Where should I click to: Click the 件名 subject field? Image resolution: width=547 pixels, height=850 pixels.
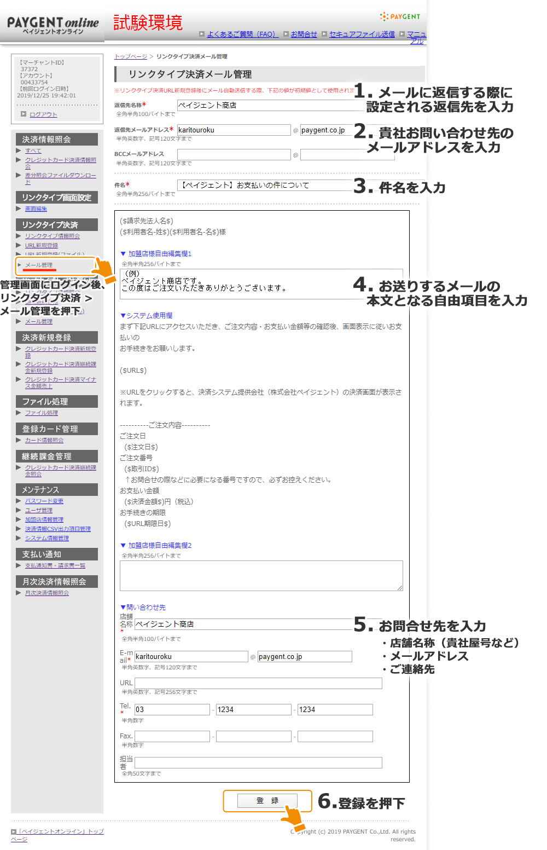pyautogui.click(x=265, y=185)
